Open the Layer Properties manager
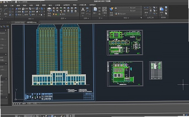 pos(49,12)
